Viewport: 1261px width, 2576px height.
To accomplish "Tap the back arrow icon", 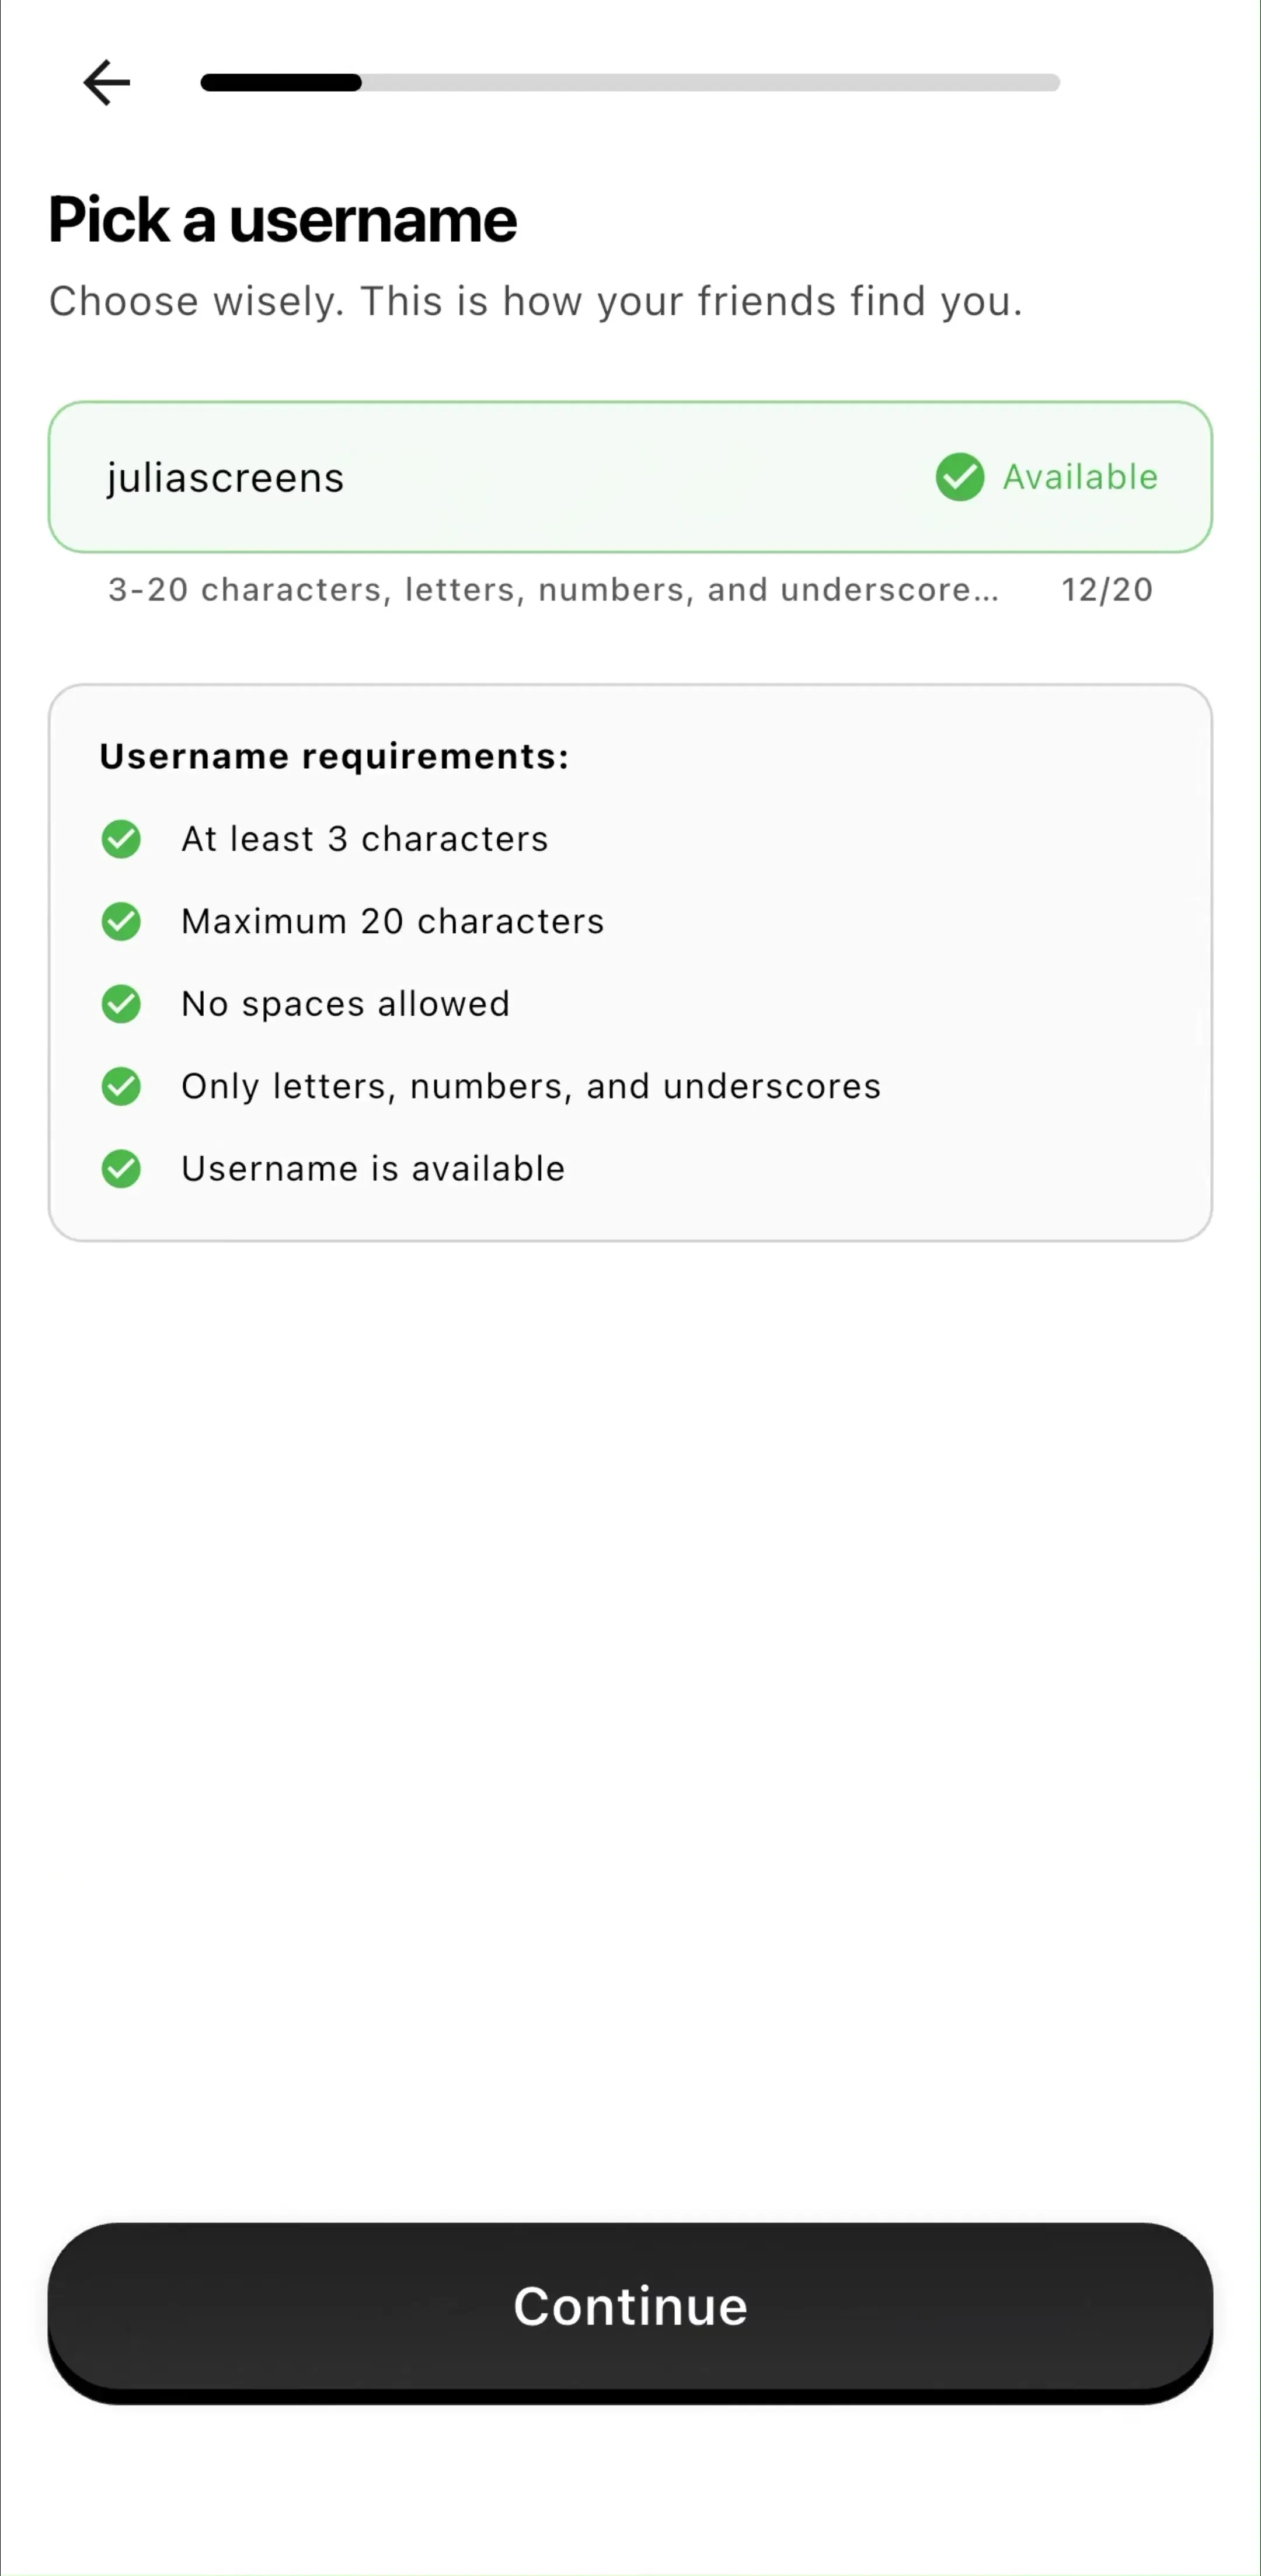I will 106,82.
